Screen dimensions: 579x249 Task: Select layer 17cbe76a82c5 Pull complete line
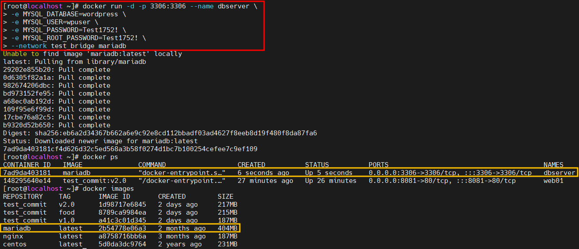click(57, 117)
